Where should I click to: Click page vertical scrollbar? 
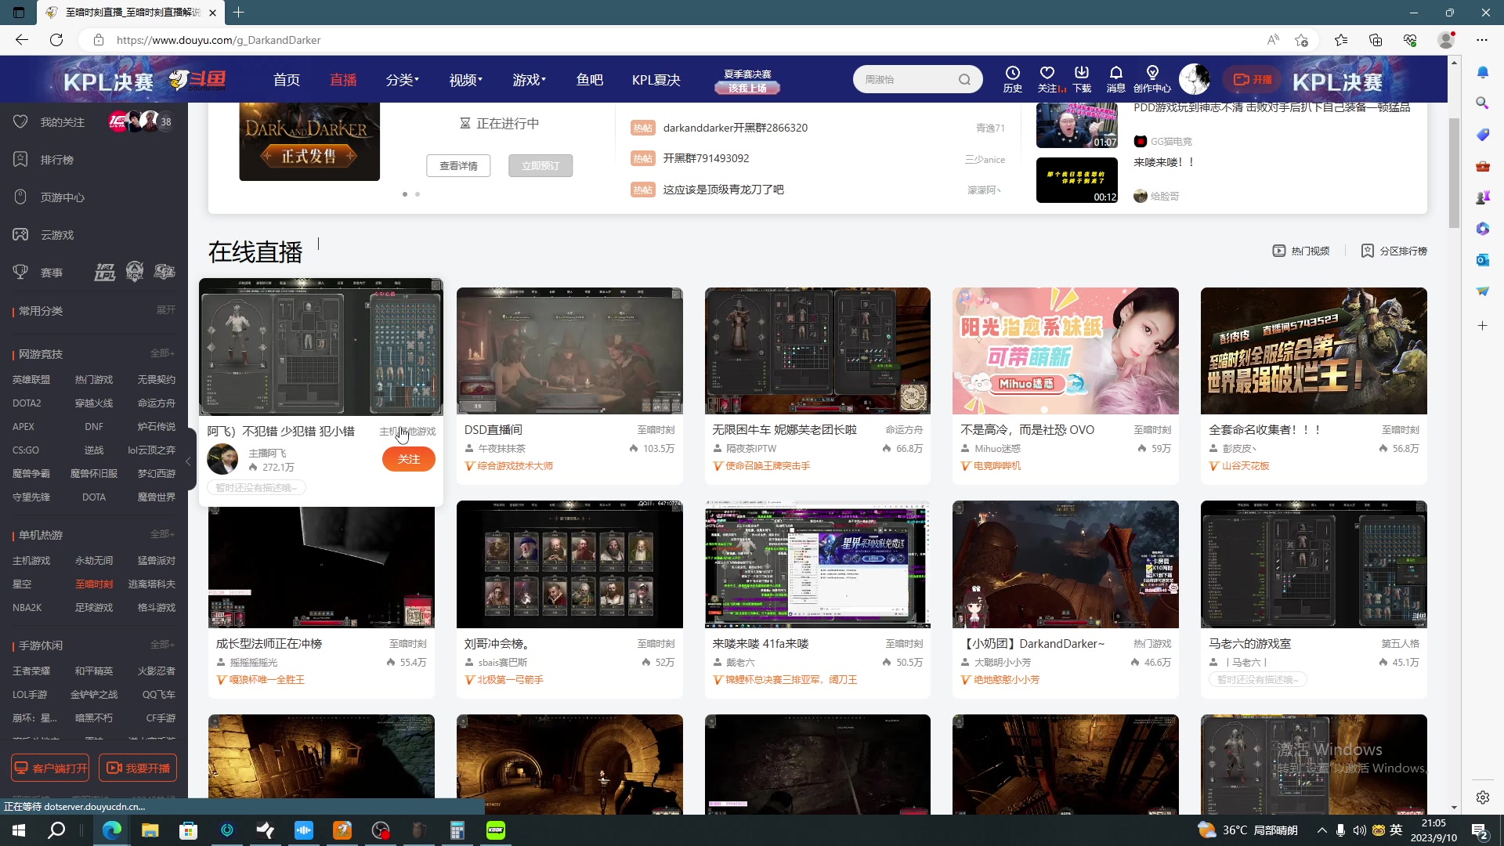pyautogui.click(x=1455, y=172)
